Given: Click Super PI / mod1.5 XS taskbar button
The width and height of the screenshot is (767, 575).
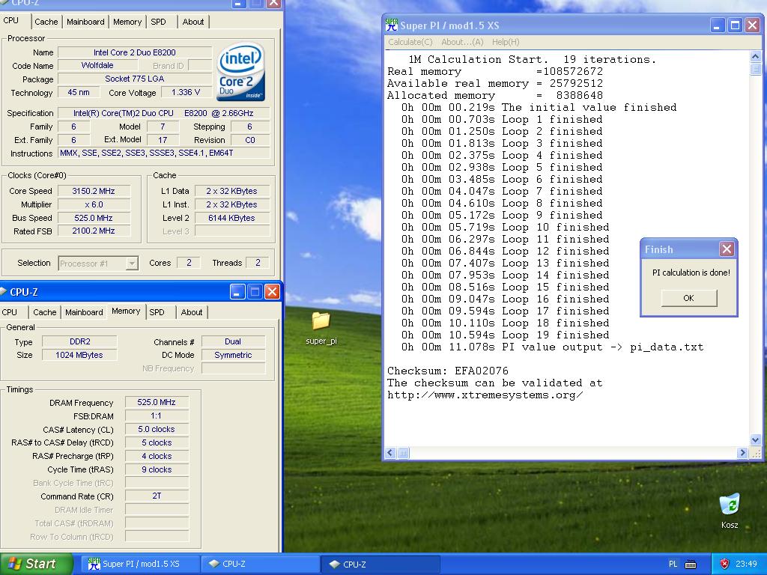Looking at the screenshot, I should pyautogui.click(x=140, y=564).
